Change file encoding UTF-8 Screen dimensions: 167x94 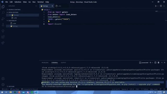coord(132,89)
